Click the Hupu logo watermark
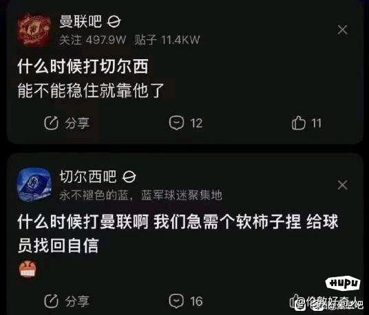The image size is (369, 315). (x=344, y=283)
